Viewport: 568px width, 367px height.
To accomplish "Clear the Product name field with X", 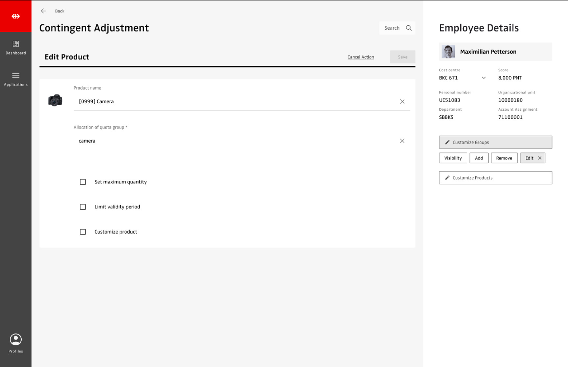I will click(x=402, y=102).
